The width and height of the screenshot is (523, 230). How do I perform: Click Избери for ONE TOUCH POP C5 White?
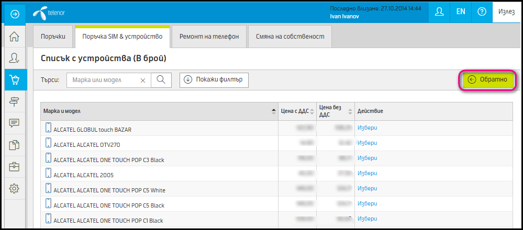[367, 188]
